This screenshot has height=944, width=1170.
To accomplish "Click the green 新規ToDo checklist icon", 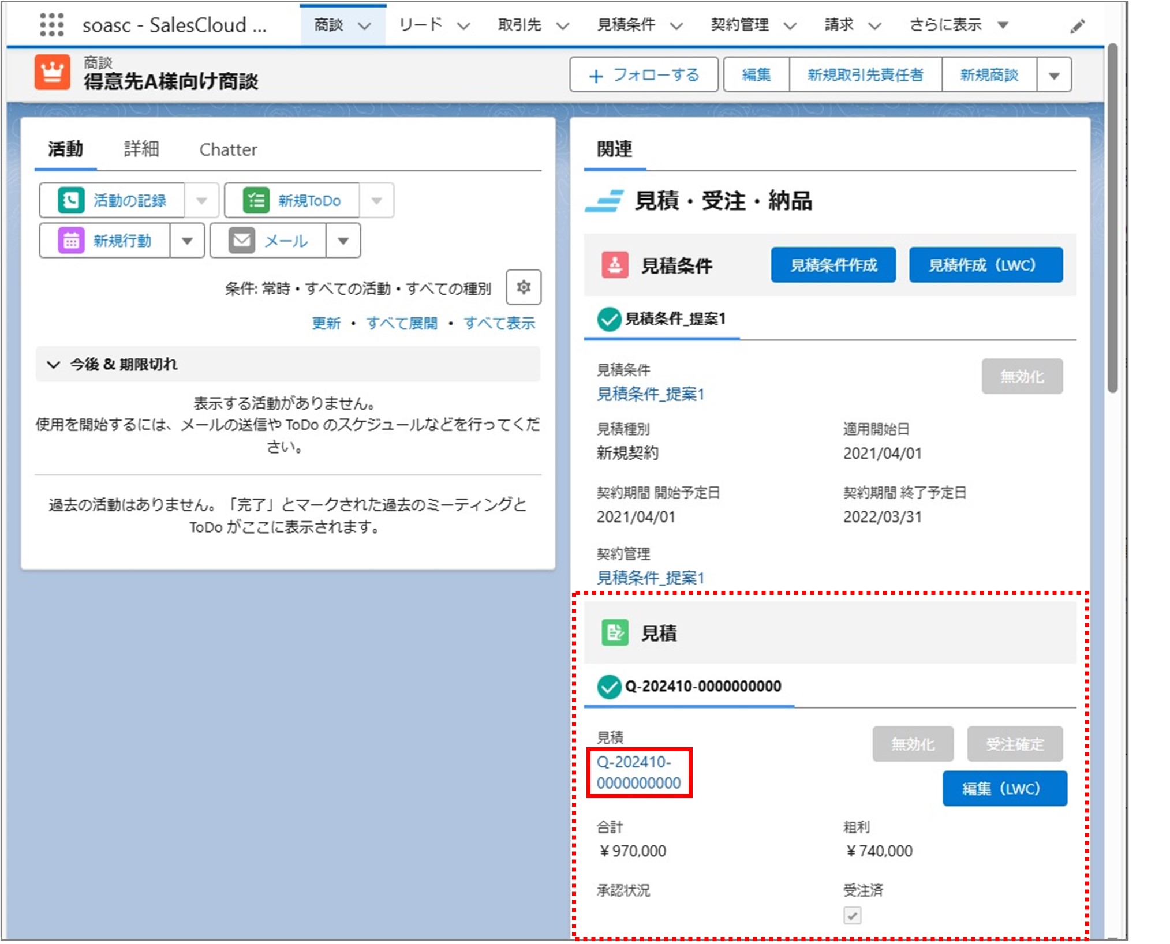I will pos(256,200).
